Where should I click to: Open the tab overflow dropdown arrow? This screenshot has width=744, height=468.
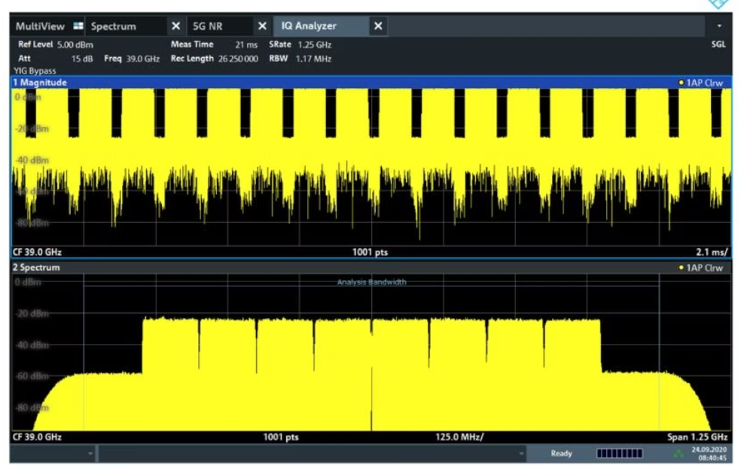pos(719,26)
